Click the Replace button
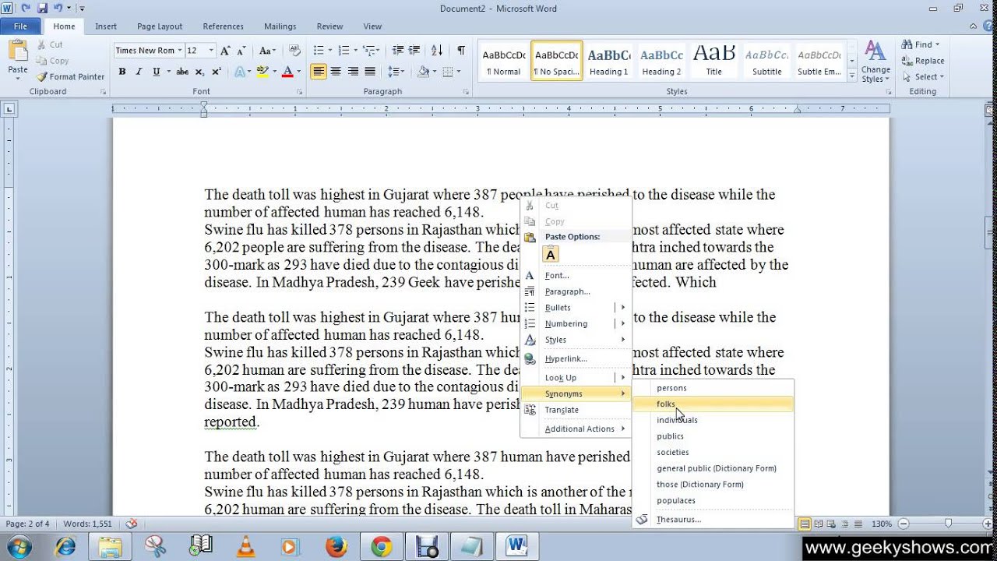 coord(923,61)
